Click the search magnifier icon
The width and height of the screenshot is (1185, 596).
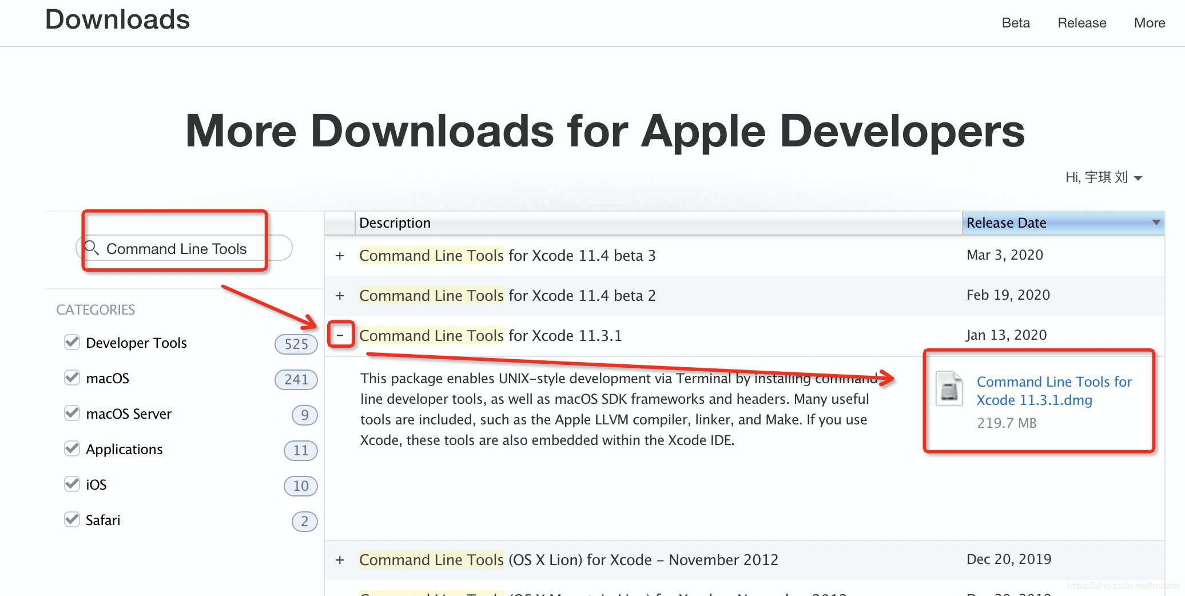pyautogui.click(x=92, y=248)
